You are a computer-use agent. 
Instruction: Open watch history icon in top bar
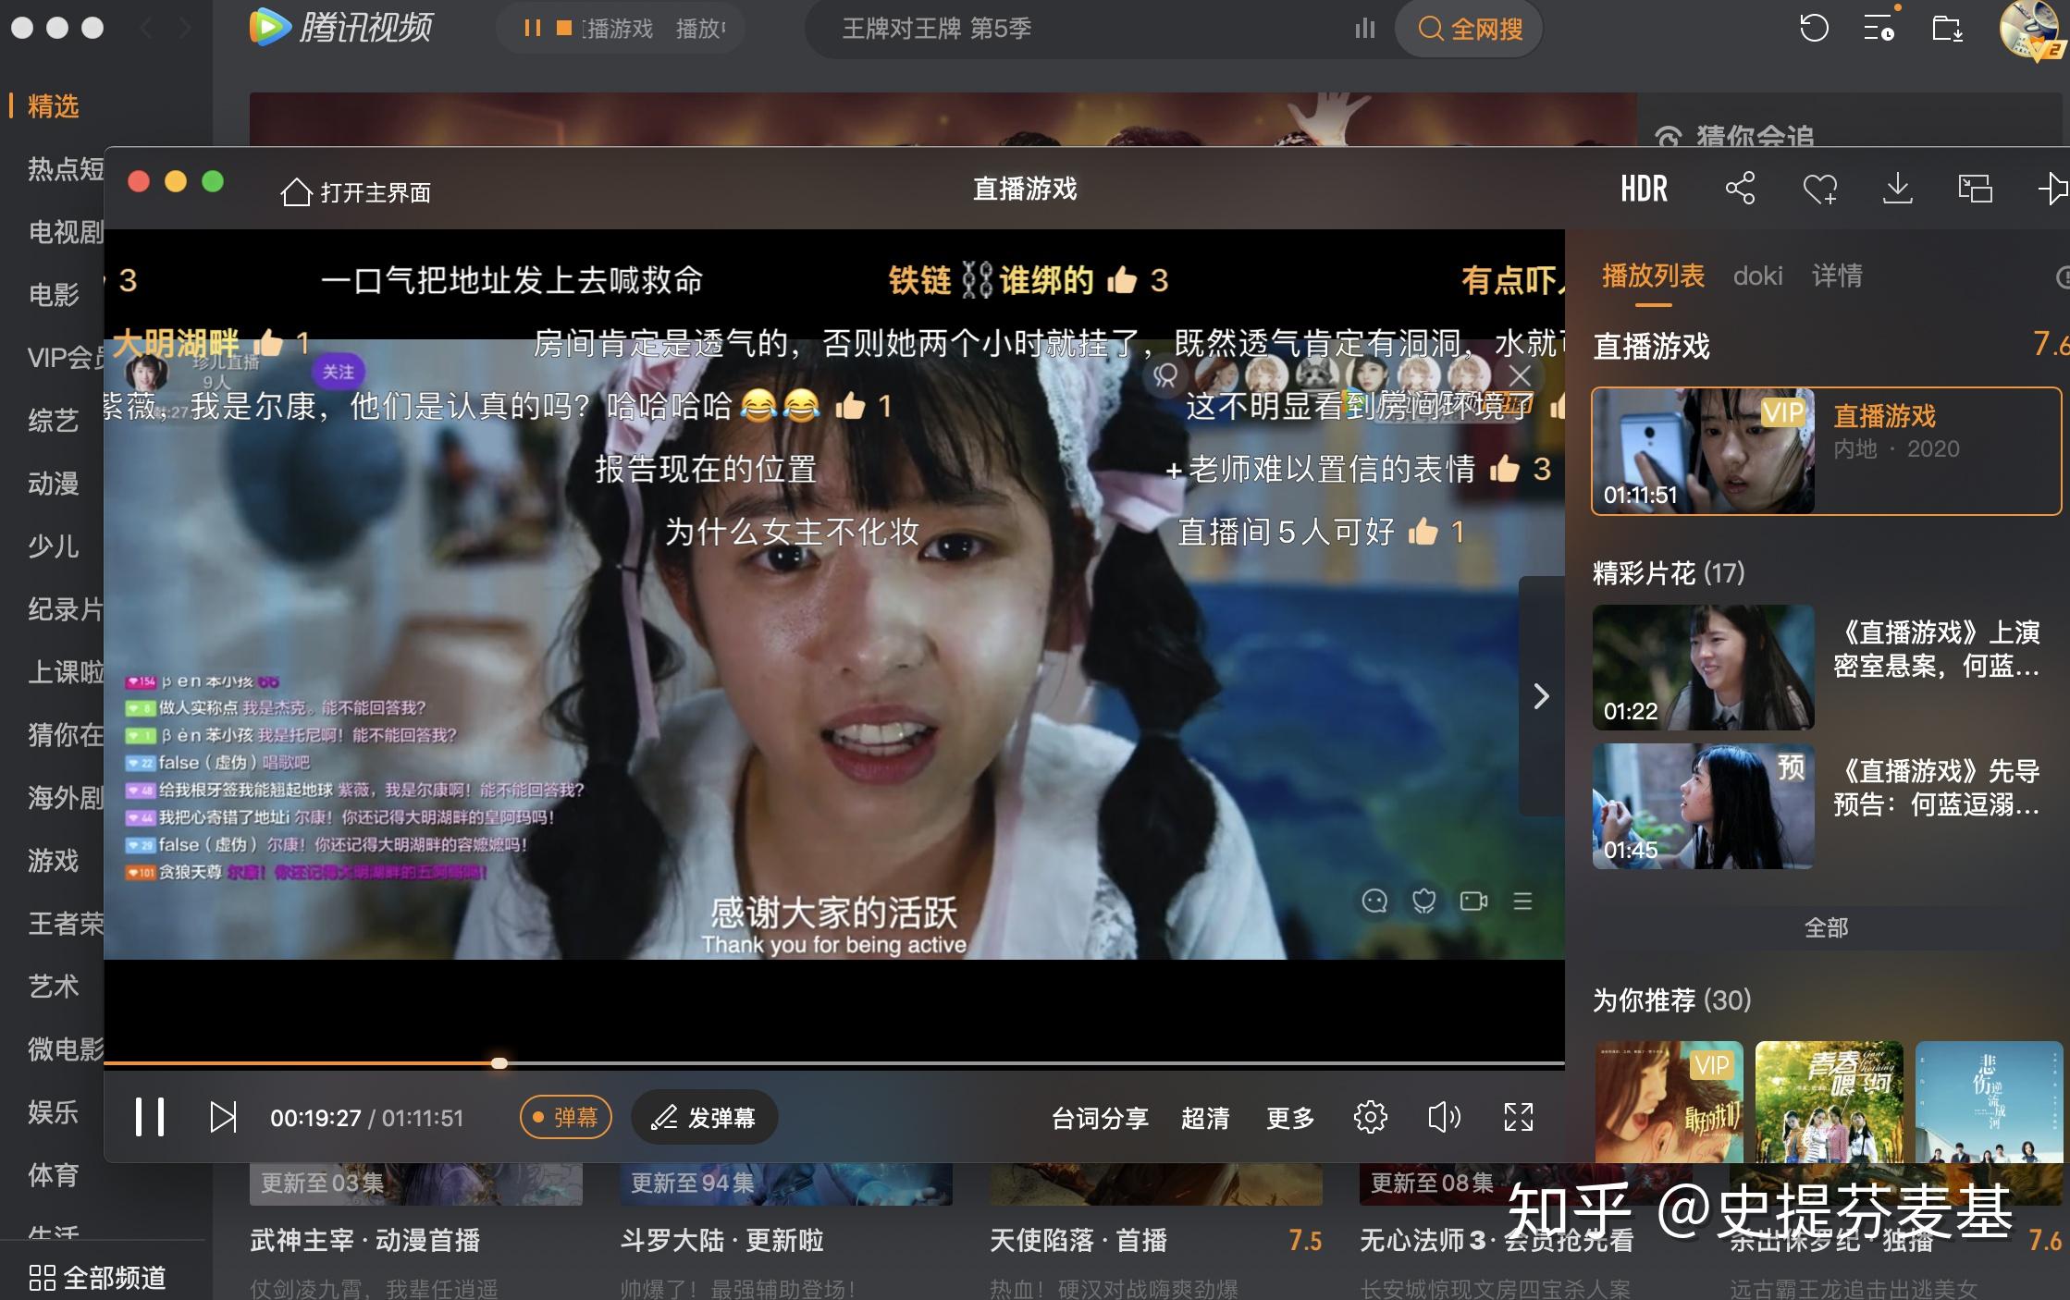click(x=1814, y=28)
